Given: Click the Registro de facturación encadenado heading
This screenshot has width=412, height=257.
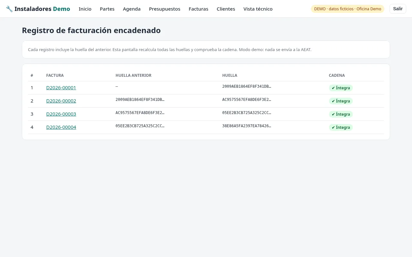Looking at the screenshot, I should coord(91,30).
